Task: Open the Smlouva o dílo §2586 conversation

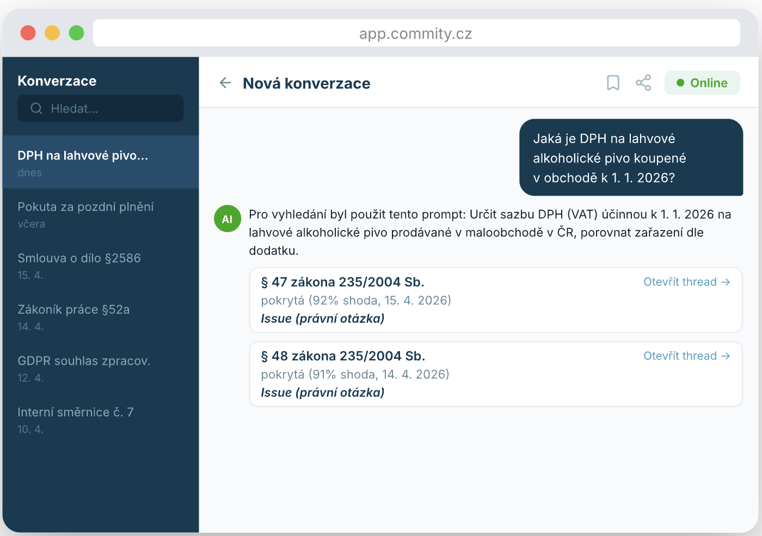Action: tap(101, 266)
